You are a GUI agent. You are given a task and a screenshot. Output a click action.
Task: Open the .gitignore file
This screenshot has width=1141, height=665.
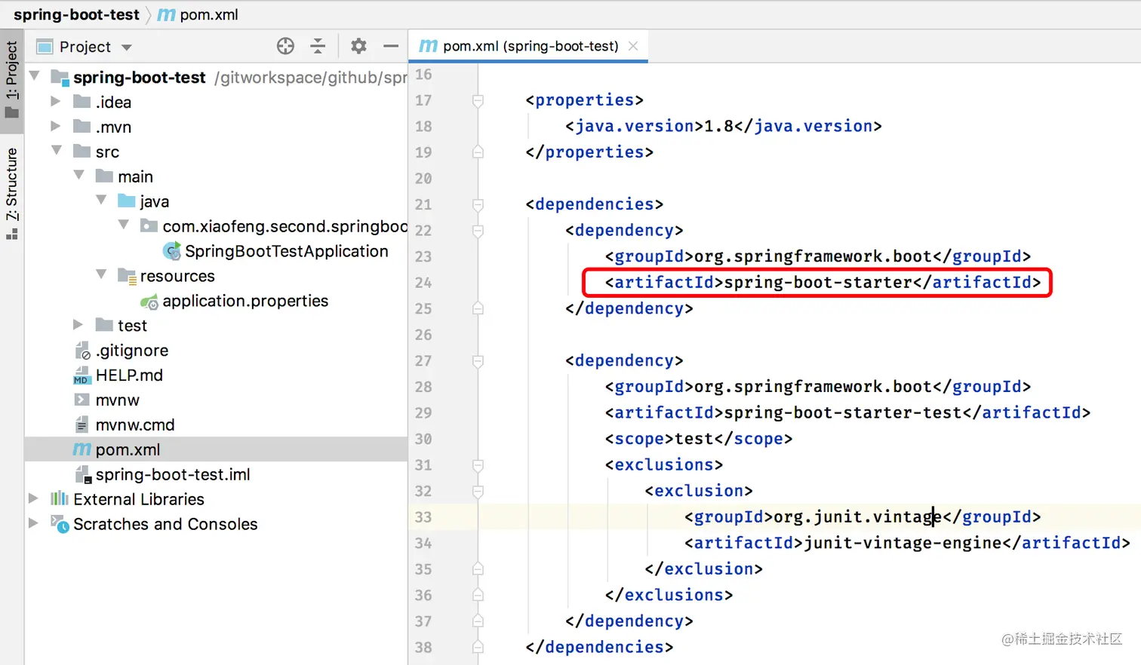(132, 351)
